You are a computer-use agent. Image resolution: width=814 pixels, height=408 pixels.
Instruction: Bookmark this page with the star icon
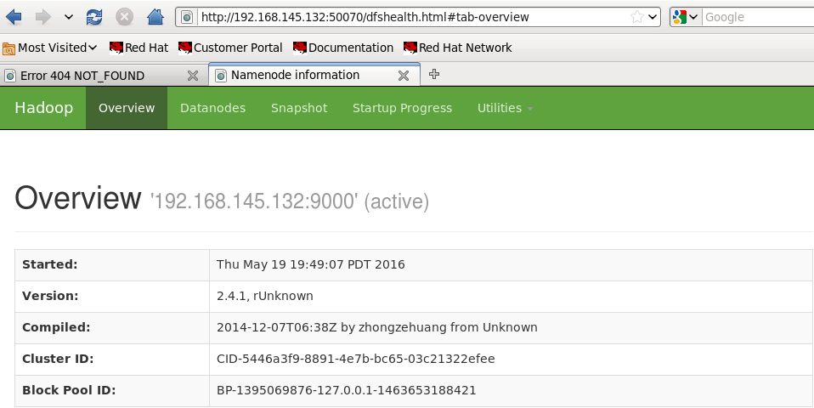(x=637, y=17)
